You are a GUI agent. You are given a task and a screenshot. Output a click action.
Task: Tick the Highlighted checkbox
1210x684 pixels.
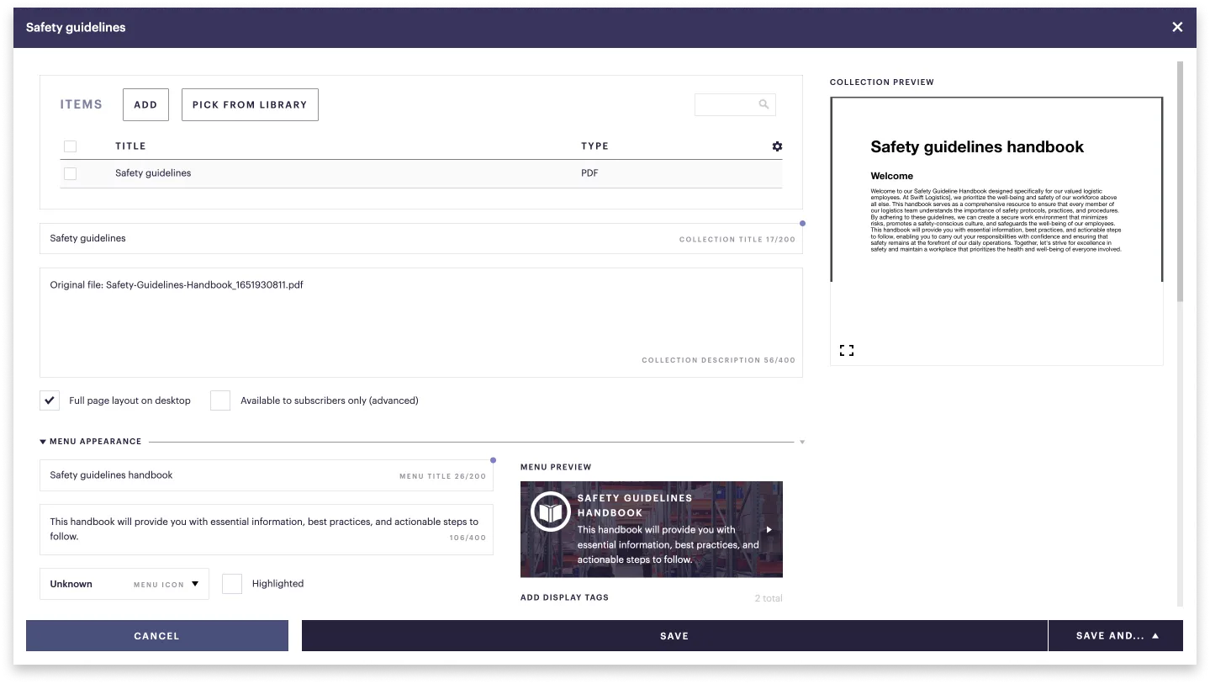pos(232,584)
